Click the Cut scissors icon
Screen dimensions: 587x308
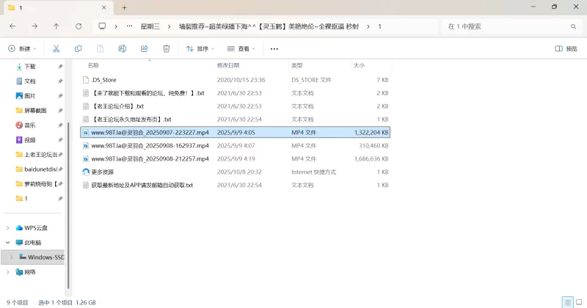click(56, 48)
